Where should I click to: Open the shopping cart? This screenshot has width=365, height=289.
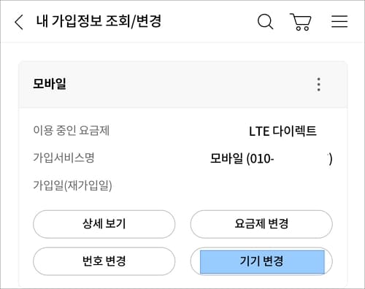pos(301,22)
